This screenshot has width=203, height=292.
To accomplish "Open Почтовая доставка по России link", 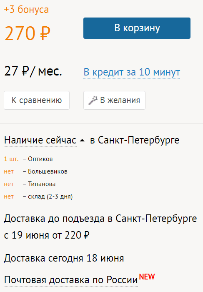I will 71,280.
